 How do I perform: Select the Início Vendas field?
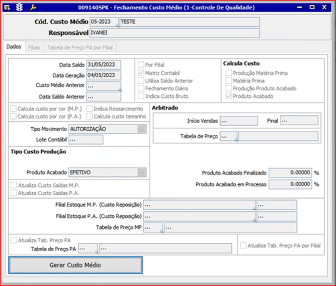[239, 120]
